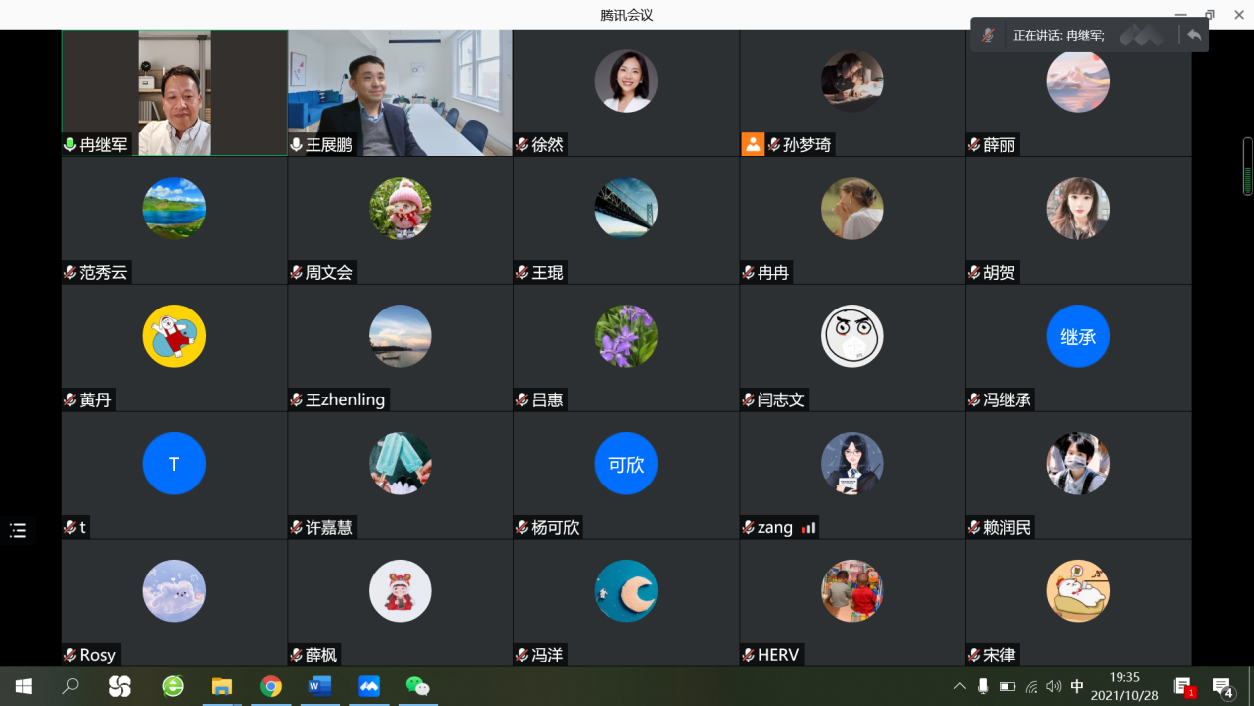This screenshot has width=1254, height=706.
Task: Open the Windows Start menu
Action: pyautogui.click(x=24, y=686)
